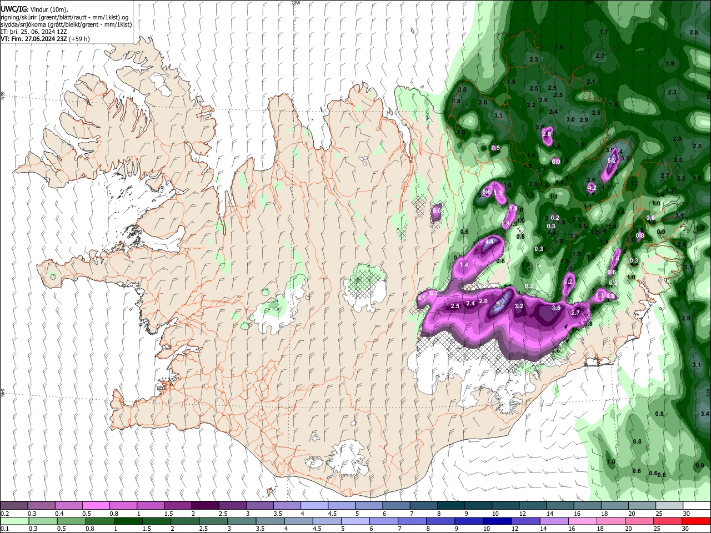Image resolution: width=711 pixels, height=533 pixels.
Task: Click the '20W' longitude label at top
Action: 296,3
